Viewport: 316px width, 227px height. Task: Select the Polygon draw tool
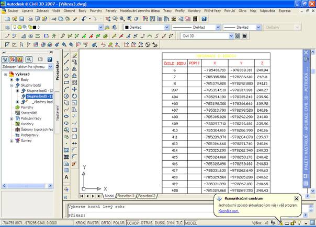pyautogui.click(x=66, y=76)
